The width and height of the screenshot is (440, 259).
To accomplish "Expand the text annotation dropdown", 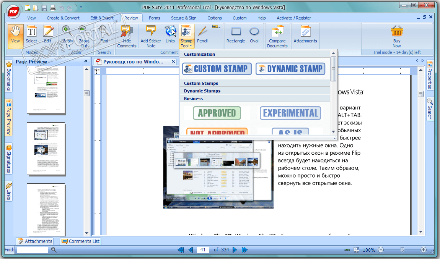I will pyautogui.click(x=216, y=27).
